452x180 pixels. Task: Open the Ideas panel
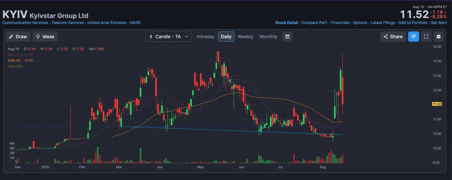pyautogui.click(x=45, y=37)
